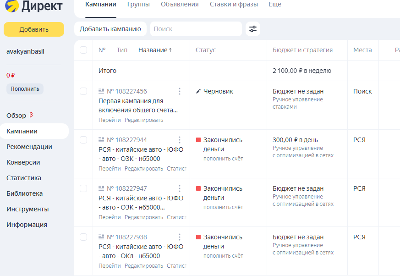Click the Yandex Direct logo icon

click(x=12, y=6)
